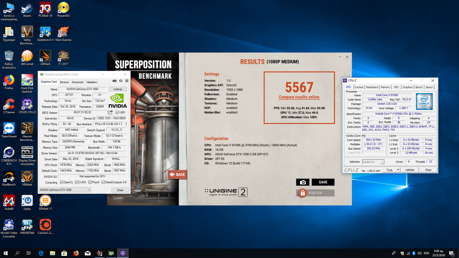
Task: Open the VRMark desktop icon
Action: pos(27,178)
